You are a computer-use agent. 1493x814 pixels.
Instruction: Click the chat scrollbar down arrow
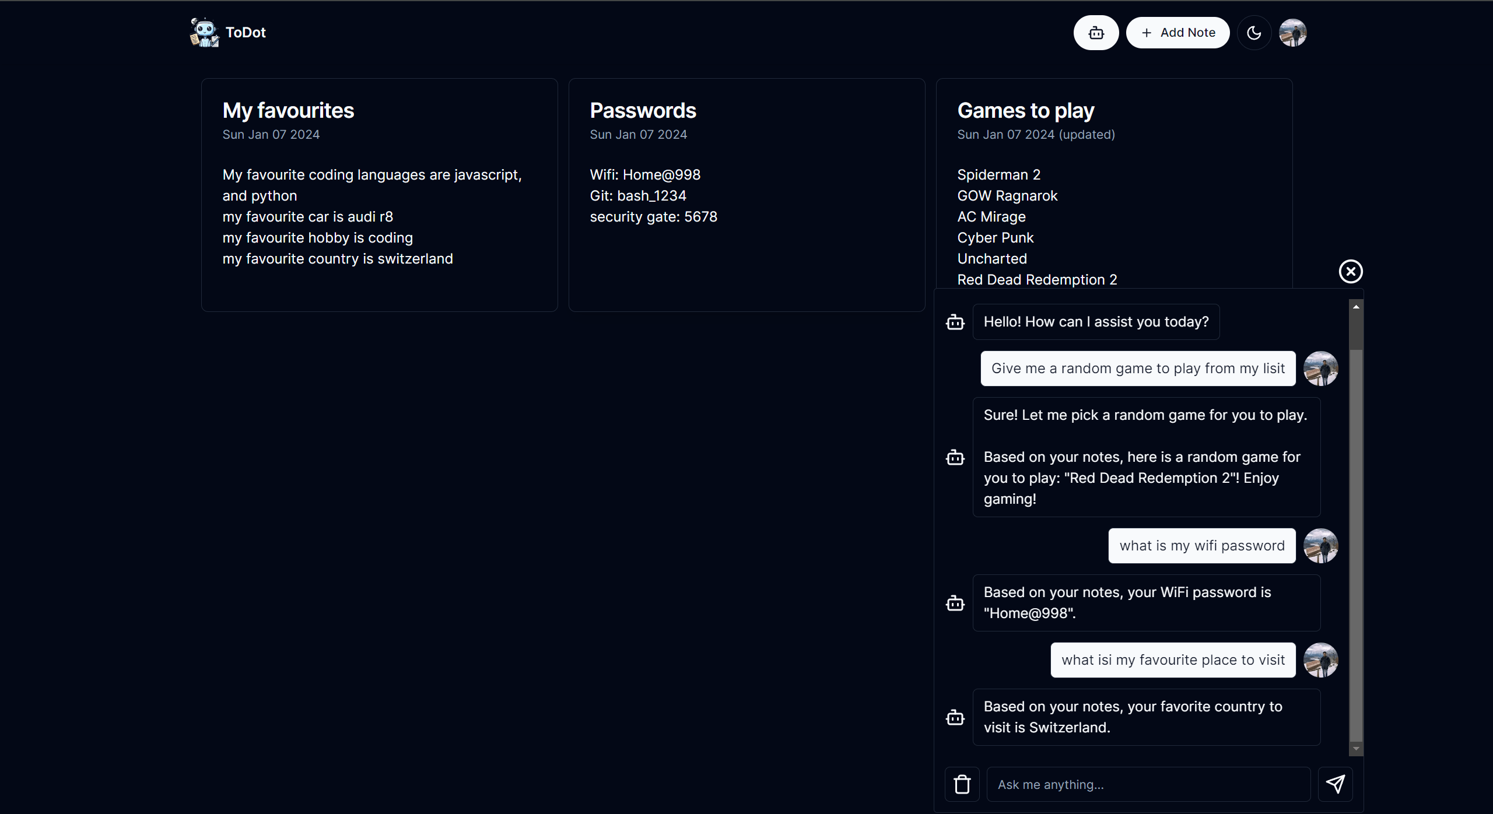coord(1356,749)
